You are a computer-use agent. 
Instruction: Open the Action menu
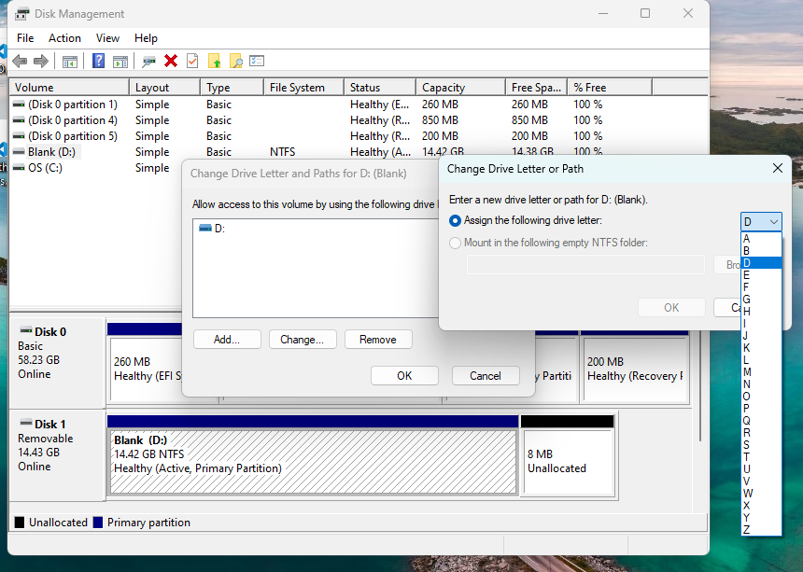[x=64, y=38]
